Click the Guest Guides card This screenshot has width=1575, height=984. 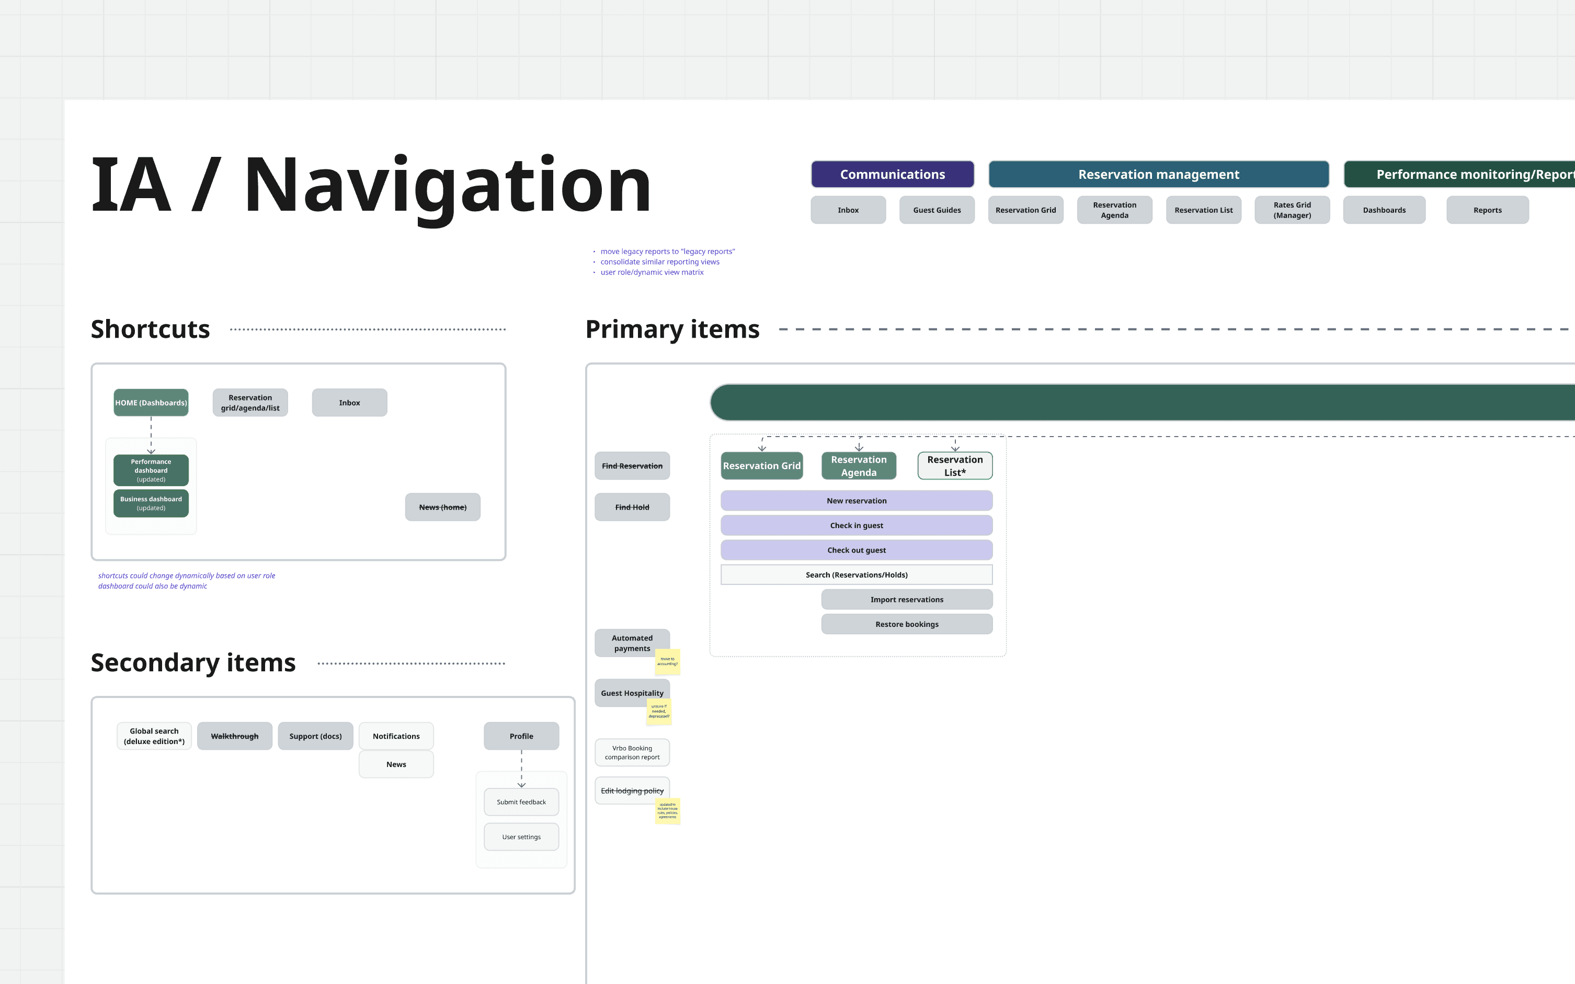936,210
